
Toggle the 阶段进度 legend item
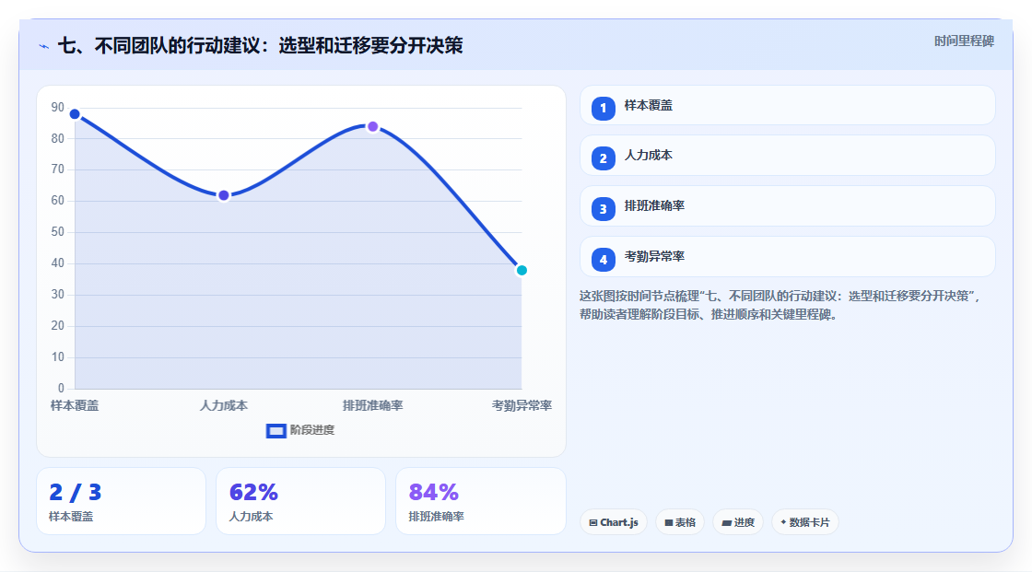[300, 430]
